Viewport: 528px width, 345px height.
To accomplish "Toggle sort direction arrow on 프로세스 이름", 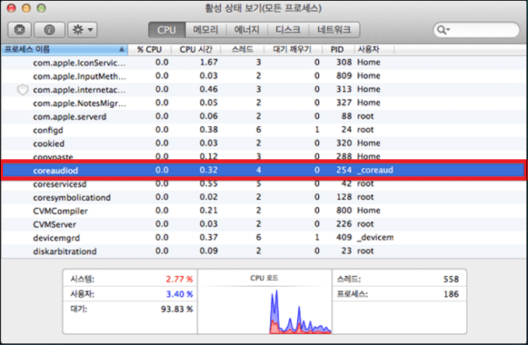I will pos(121,50).
